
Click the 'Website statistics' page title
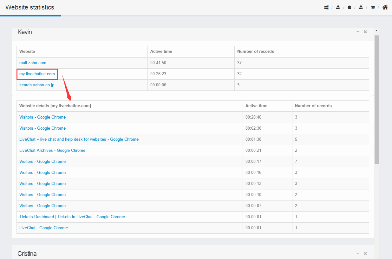(30, 7)
